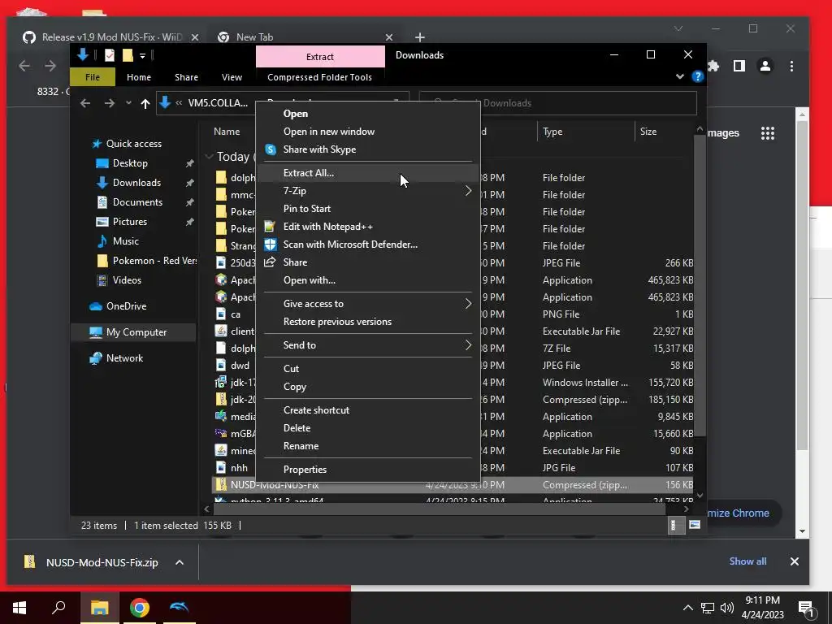Select Edit with Notepad++
The width and height of the screenshot is (832, 624).
368,227
